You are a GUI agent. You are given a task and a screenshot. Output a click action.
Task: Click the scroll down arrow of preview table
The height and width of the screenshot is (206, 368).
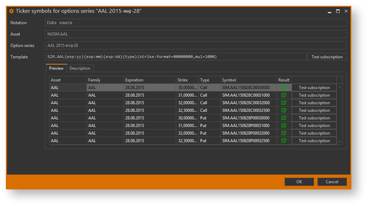click(340, 141)
